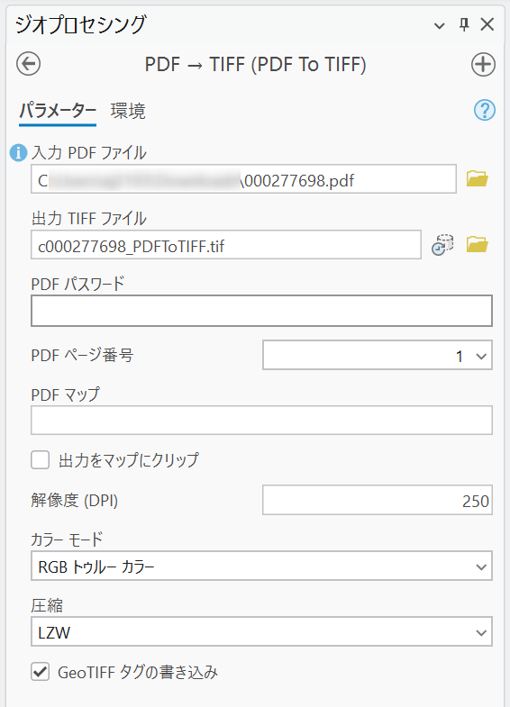This screenshot has height=707, width=510.
Task: Select the パラメーター tab
Action: point(58,111)
